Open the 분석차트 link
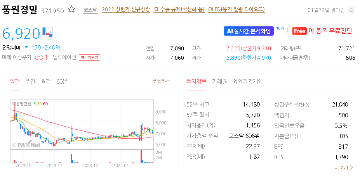Viewport: 360px width, 177px height. [x=161, y=81]
